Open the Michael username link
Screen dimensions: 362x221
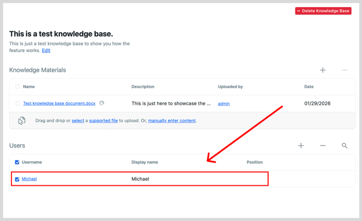point(29,179)
